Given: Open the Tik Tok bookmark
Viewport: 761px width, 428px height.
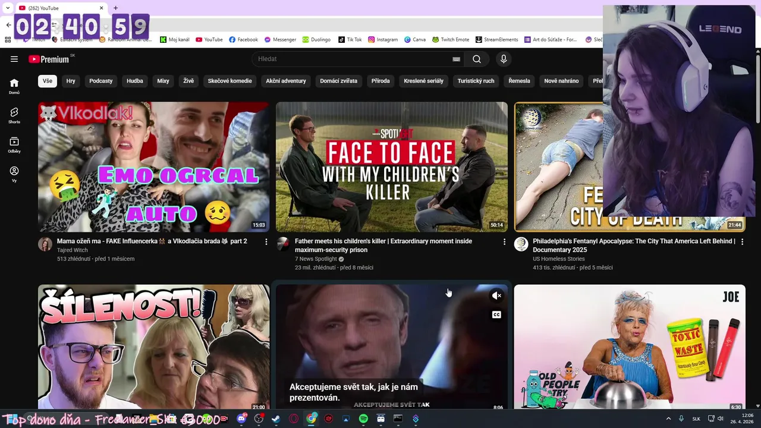Looking at the screenshot, I should 350,40.
